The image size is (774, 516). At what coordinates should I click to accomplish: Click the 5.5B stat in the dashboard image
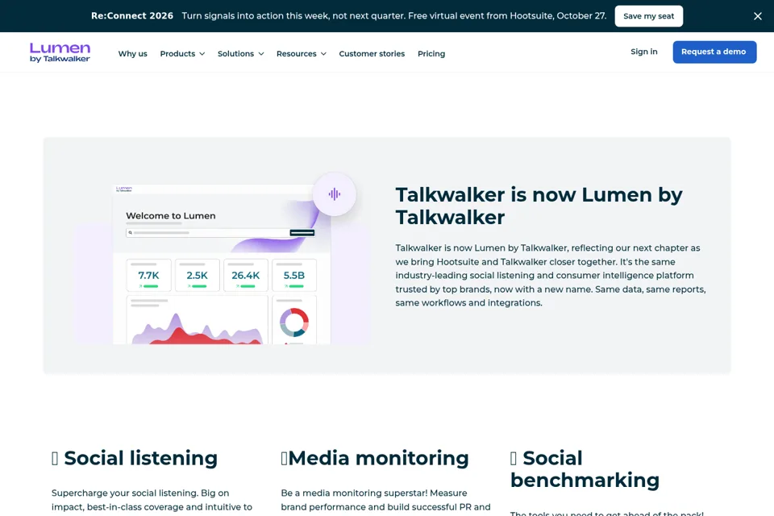(293, 276)
